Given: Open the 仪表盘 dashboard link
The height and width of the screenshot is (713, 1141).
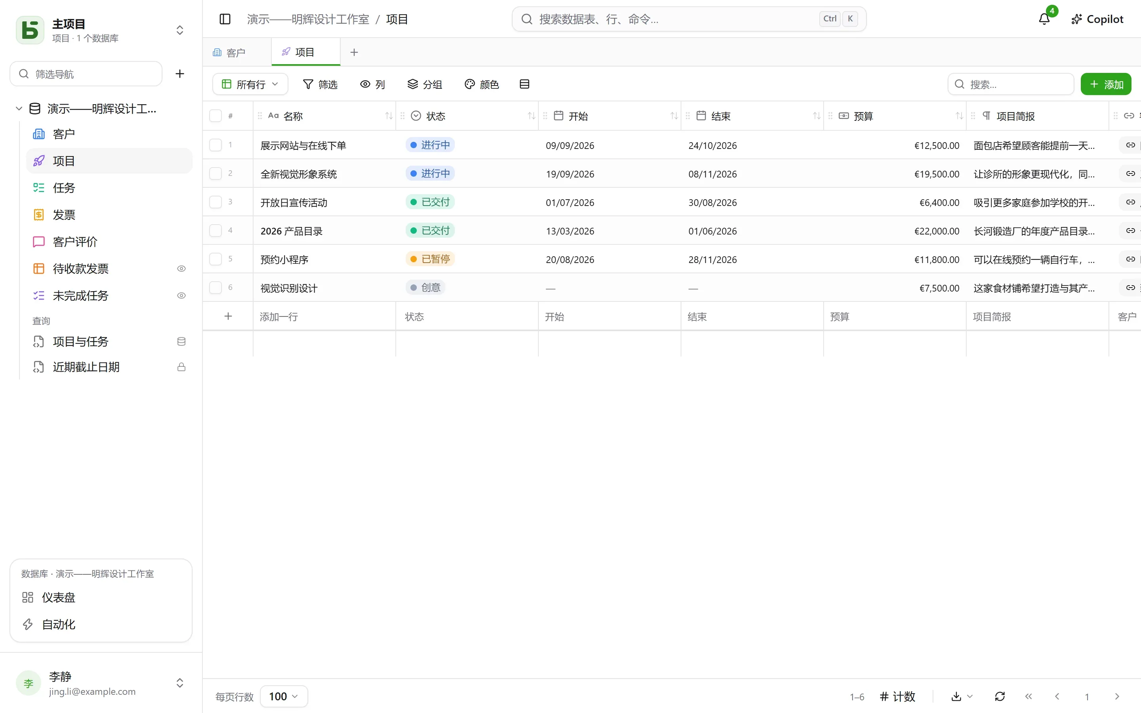Looking at the screenshot, I should (101, 597).
